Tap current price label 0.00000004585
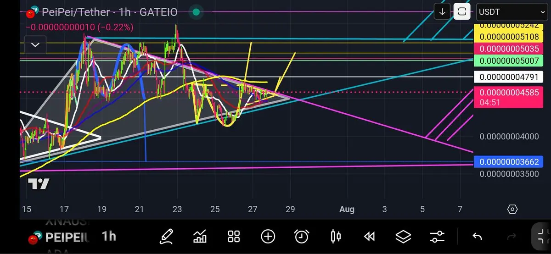551x254 pixels. pos(509,97)
